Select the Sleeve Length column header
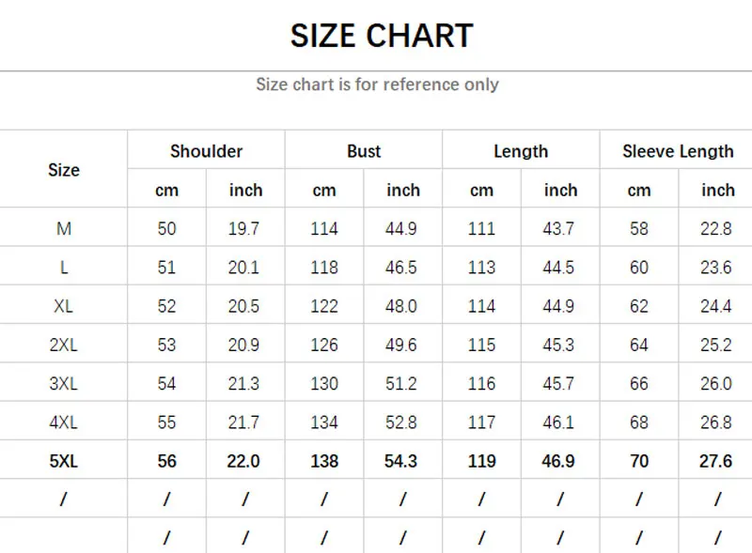The image size is (752, 553). [x=678, y=151]
